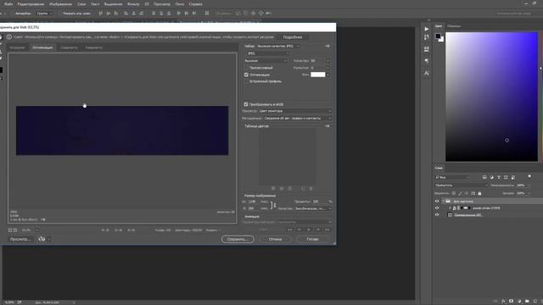
Task: Click the lock transparent pixels icon
Action: tap(454, 193)
